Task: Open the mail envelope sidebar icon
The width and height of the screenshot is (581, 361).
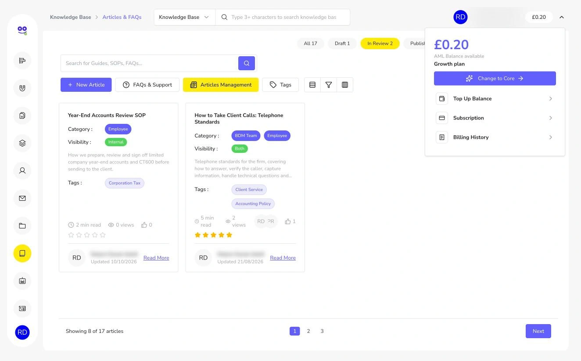Action: tap(22, 198)
